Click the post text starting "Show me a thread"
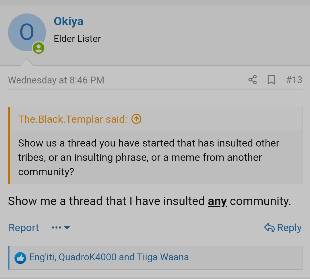Image resolution: width=310 pixels, height=279 pixels. [x=106, y=201]
